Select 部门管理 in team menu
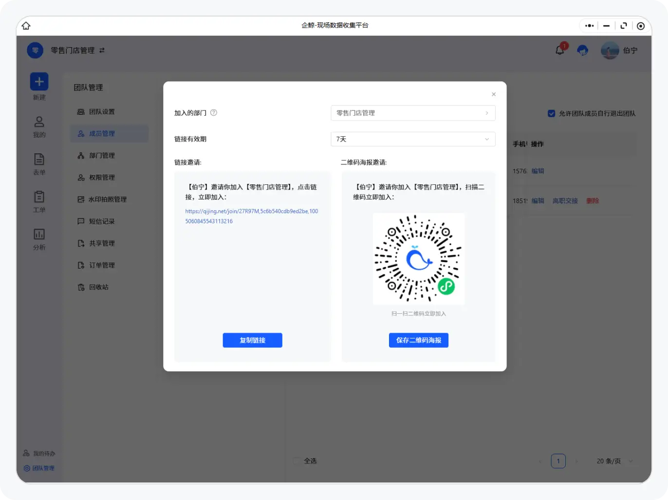Screen dimensions: 668x500 point(110,156)
